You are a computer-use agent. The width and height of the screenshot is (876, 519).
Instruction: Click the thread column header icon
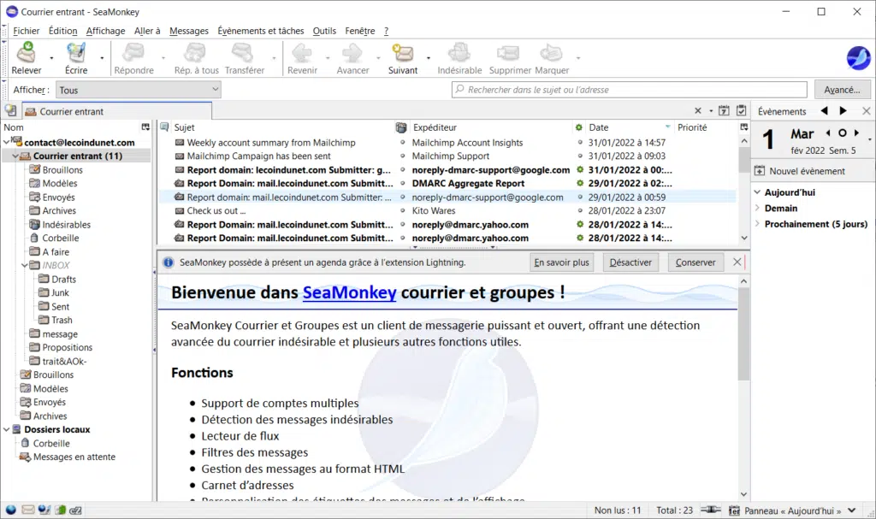164,127
